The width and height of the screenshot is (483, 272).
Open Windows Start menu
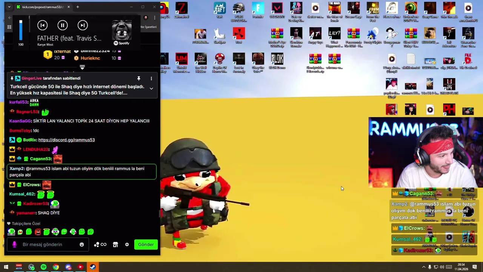tap(6, 267)
